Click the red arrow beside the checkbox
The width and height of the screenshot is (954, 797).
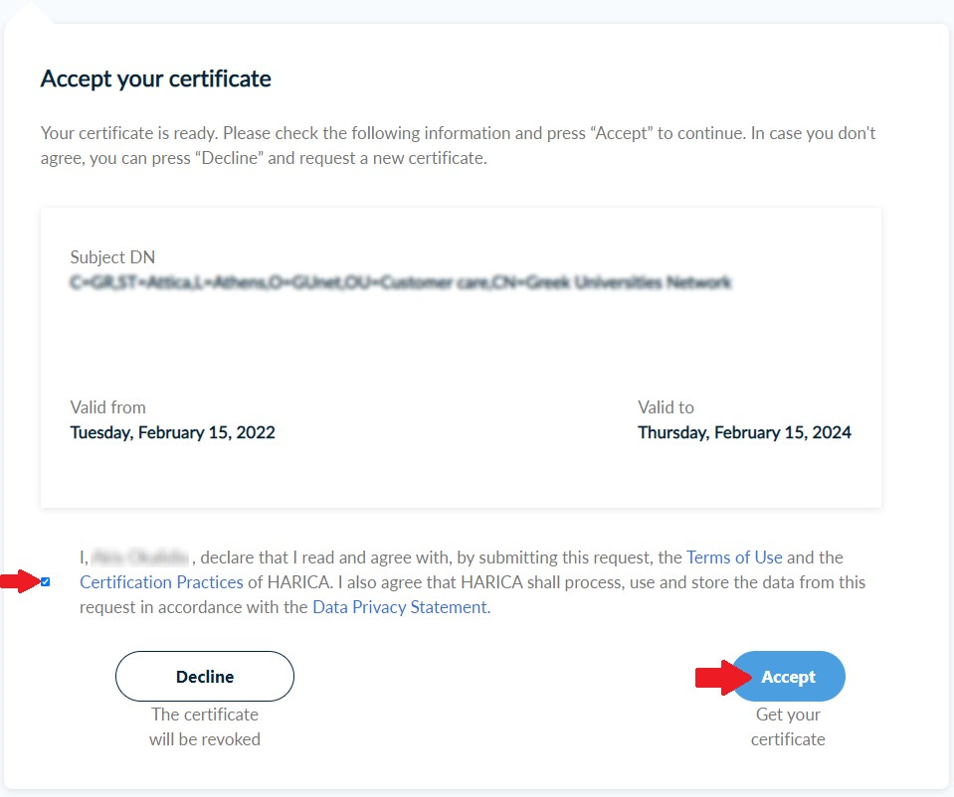coord(21,582)
